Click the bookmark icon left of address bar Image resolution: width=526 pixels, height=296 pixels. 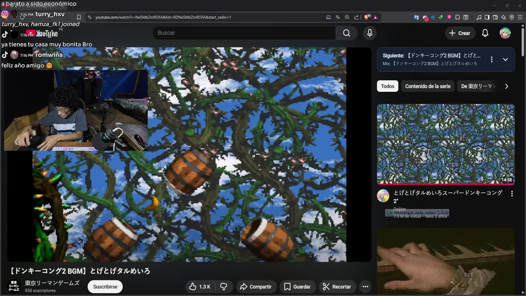tap(79, 17)
